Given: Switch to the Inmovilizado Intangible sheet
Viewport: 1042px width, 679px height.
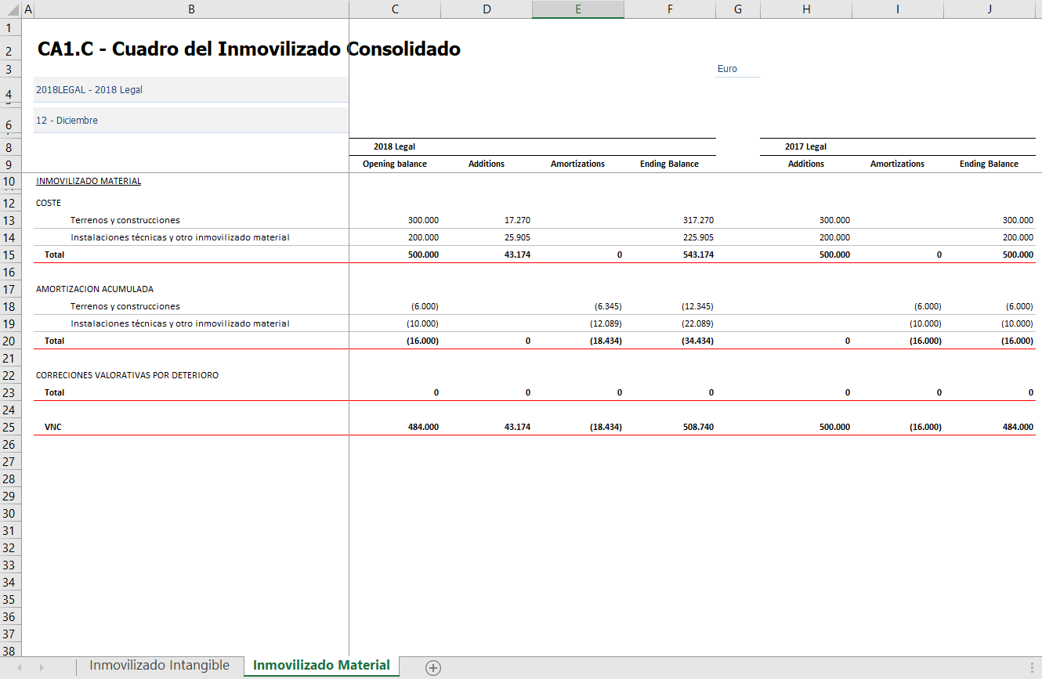Looking at the screenshot, I should tap(159, 666).
